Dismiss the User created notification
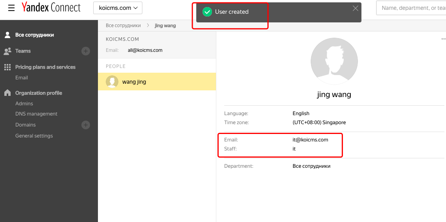Image resolution: width=446 pixels, height=222 pixels. click(x=355, y=8)
